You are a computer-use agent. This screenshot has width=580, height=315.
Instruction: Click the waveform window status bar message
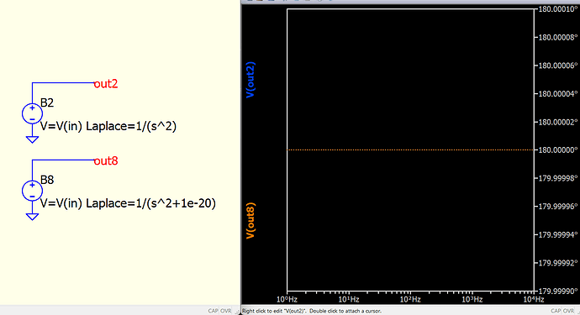(x=312, y=311)
